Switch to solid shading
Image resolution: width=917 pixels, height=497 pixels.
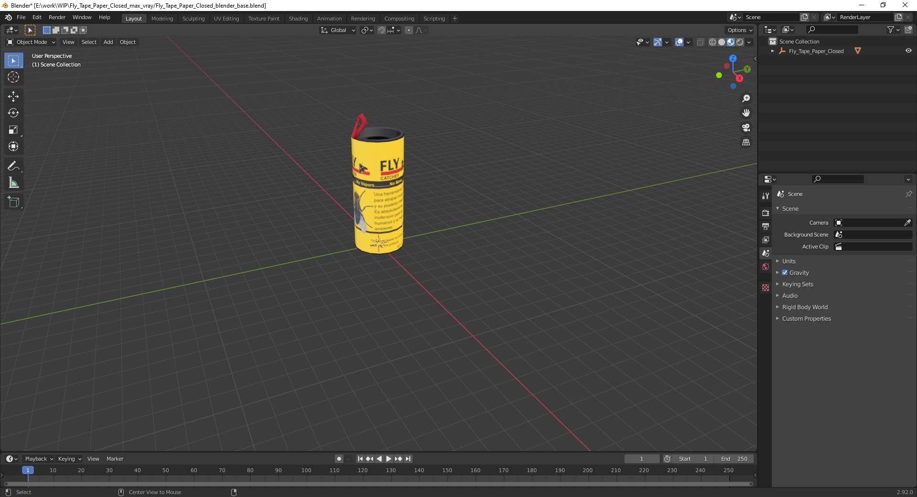click(x=722, y=42)
